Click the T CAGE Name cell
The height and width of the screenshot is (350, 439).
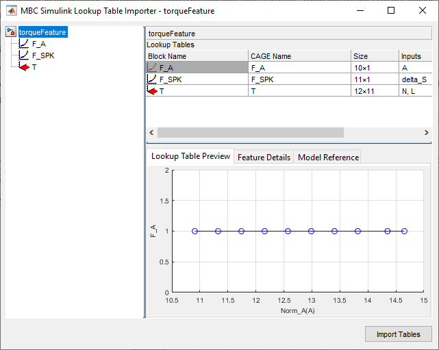pyautogui.click(x=299, y=91)
